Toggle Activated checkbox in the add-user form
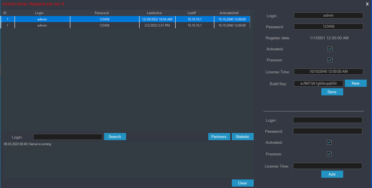Screen dimensions: 372x188 pyautogui.click(x=329, y=142)
